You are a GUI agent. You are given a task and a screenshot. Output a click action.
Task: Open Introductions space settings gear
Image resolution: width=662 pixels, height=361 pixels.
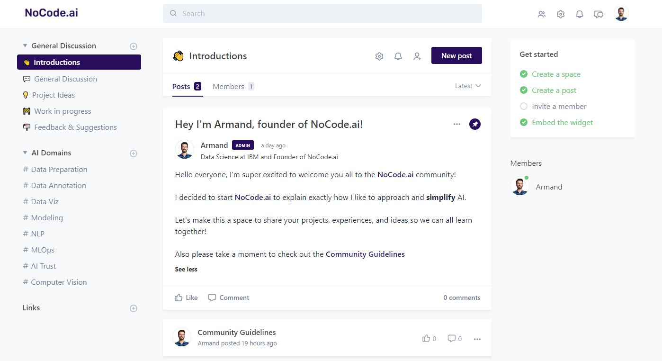click(x=379, y=56)
